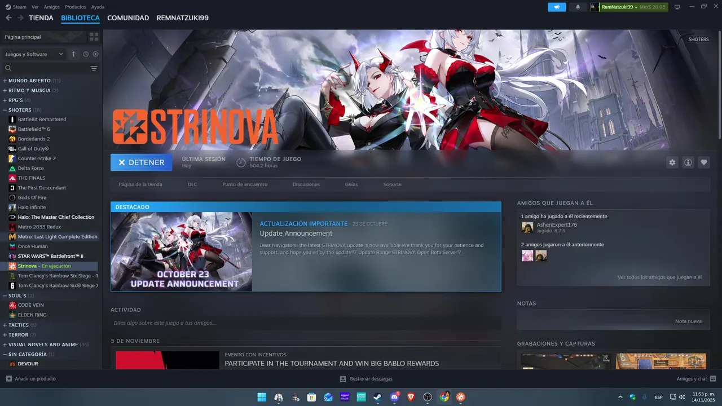
Task: Open the announcements megaphone button
Action: [x=557, y=7]
